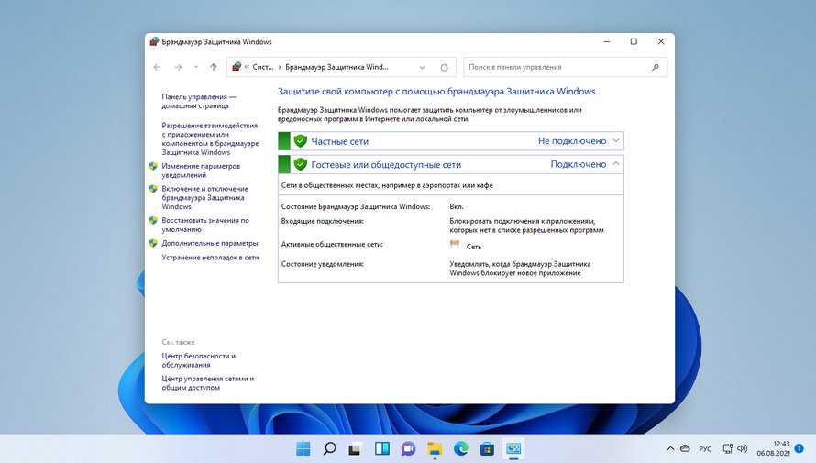Click green shield icon of 'Частные сети'
The image size is (816, 463).
tap(301, 140)
